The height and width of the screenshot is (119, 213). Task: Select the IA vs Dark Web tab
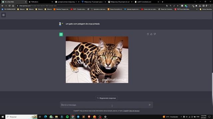pyautogui.click(x=14, y=2)
